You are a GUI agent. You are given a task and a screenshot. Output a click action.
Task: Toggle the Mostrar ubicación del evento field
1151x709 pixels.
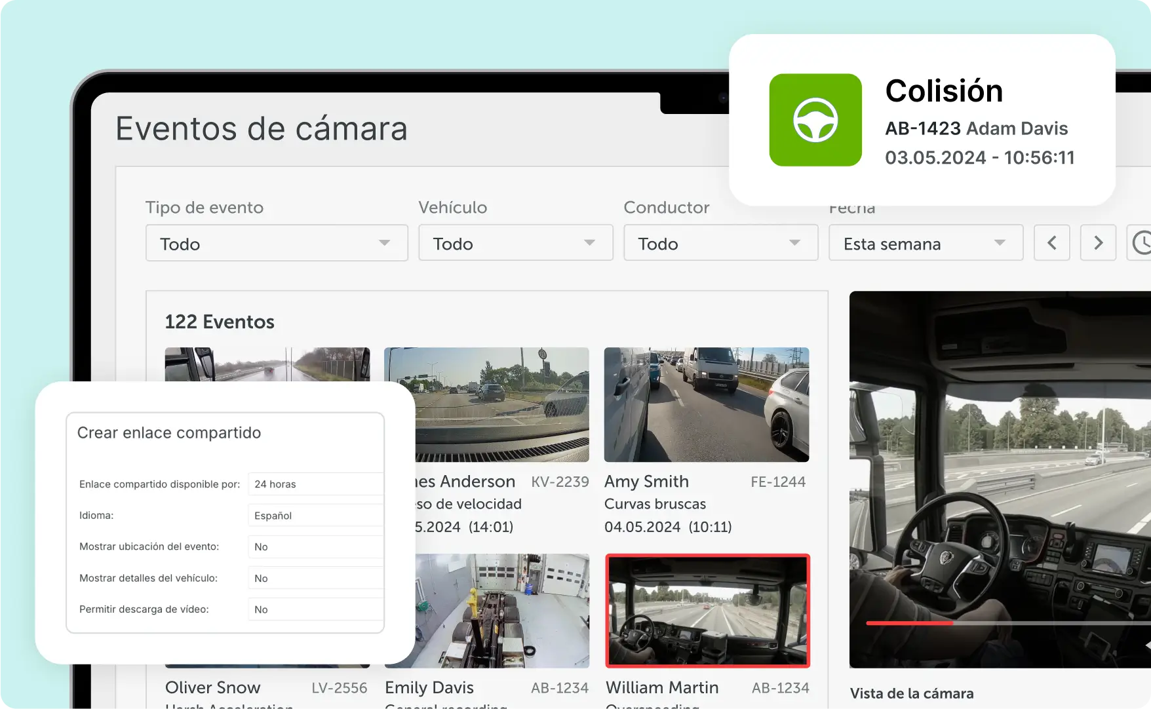pyautogui.click(x=316, y=547)
